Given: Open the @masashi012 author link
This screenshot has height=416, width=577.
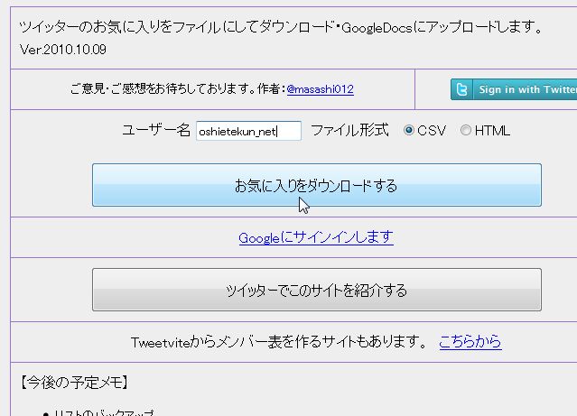Looking at the screenshot, I should coord(321,89).
